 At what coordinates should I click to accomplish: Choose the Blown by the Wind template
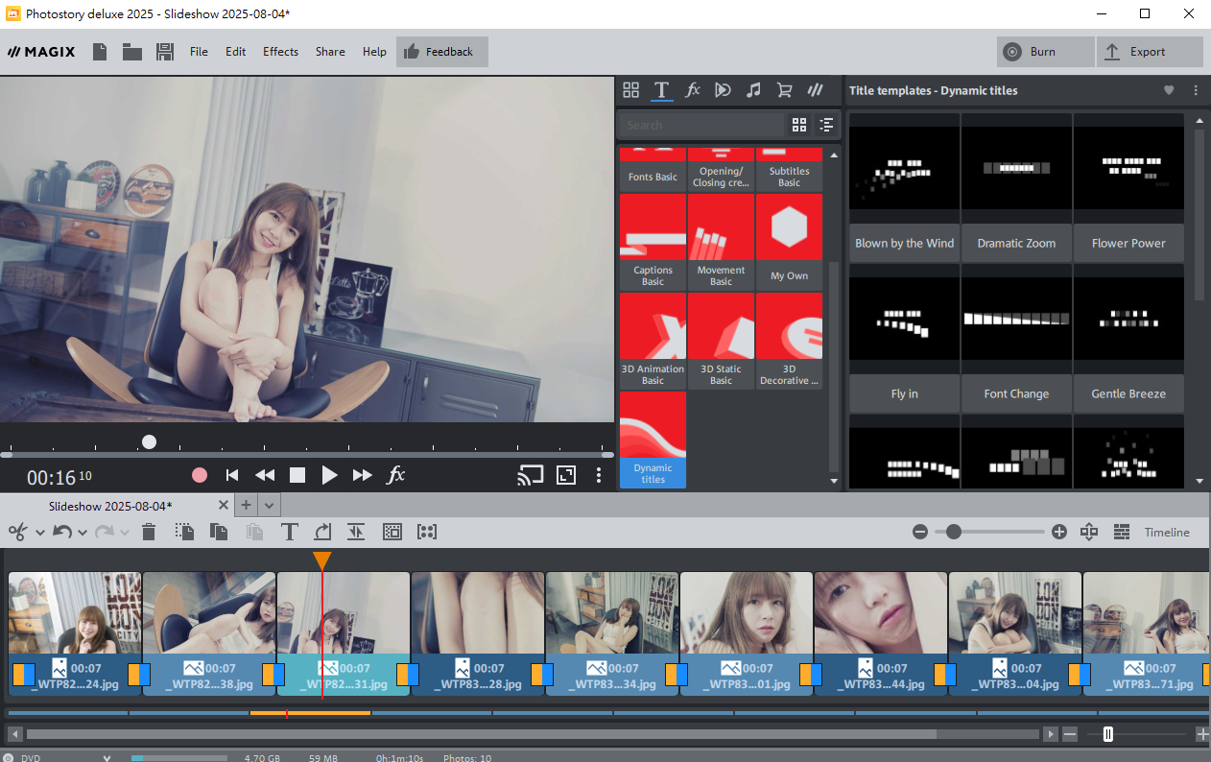[904, 188]
